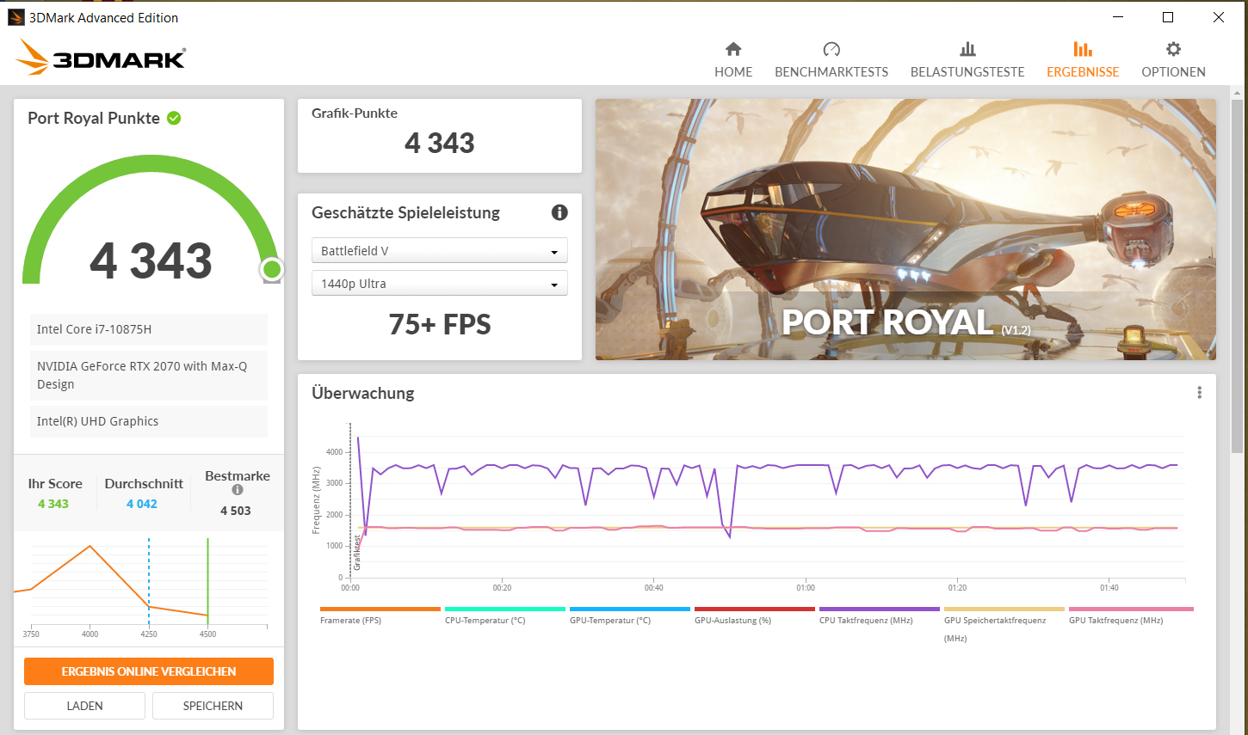Close the 3DMark window
Screen dimensions: 1248x735
(x=1219, y=17)
